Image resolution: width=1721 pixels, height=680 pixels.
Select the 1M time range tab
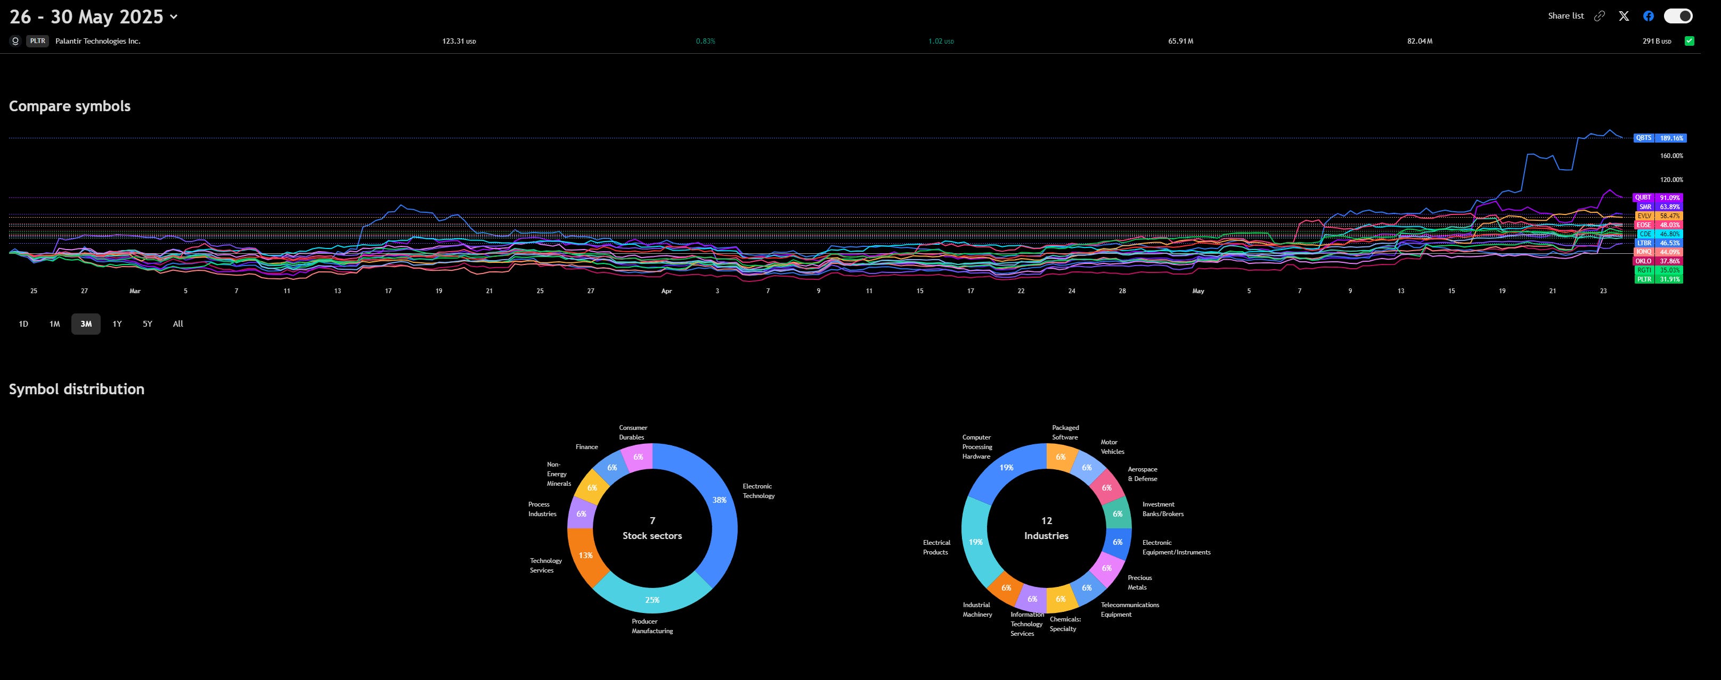[55, 325]
